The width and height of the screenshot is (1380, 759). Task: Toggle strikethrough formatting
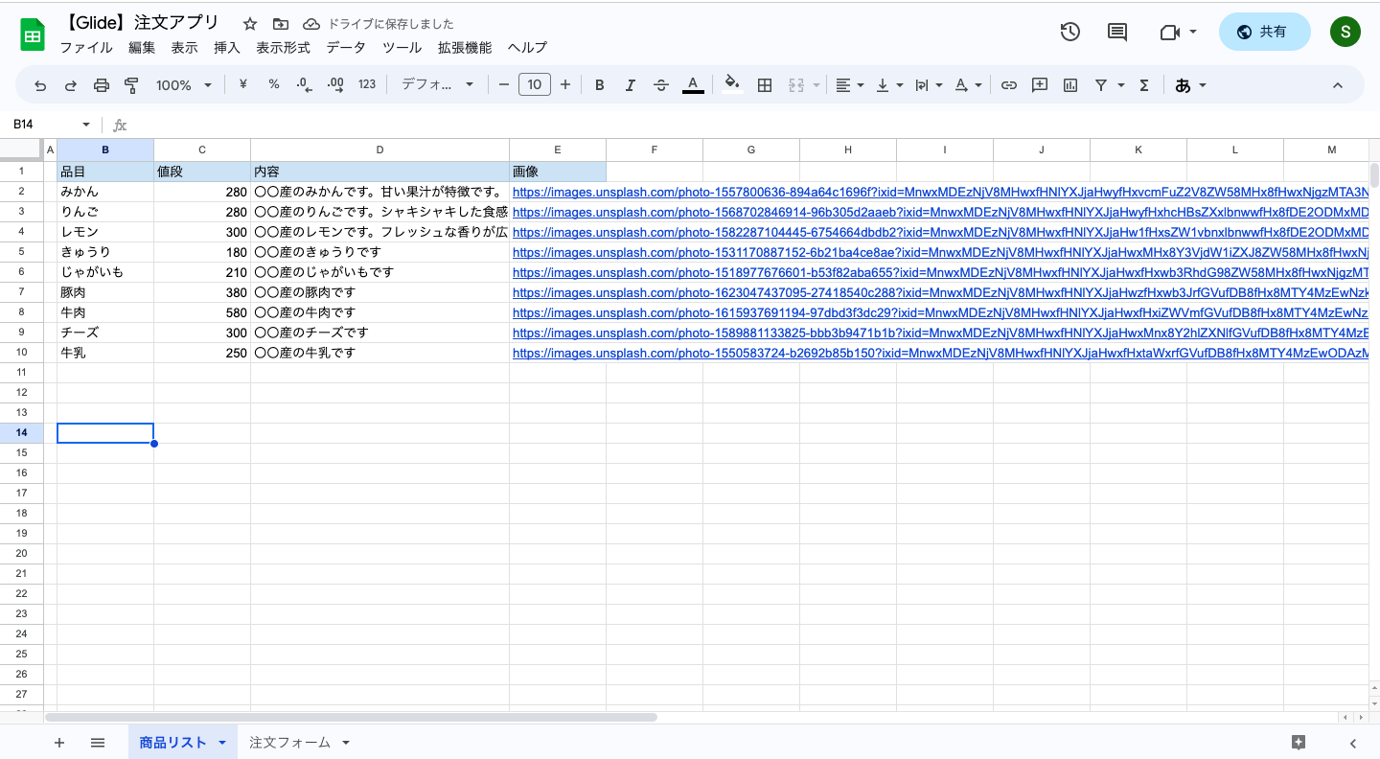pos(661,85)
